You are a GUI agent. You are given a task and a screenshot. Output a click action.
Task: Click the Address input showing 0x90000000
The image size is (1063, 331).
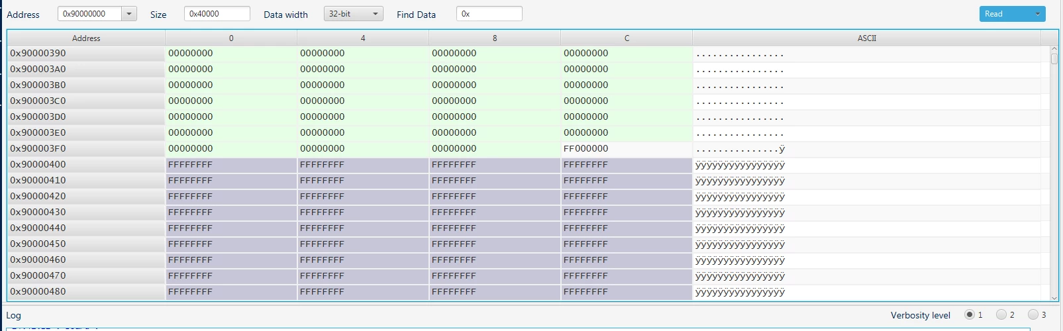point(90,14)
